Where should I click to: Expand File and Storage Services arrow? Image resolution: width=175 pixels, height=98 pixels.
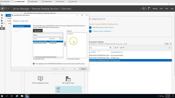click(4, 23)
